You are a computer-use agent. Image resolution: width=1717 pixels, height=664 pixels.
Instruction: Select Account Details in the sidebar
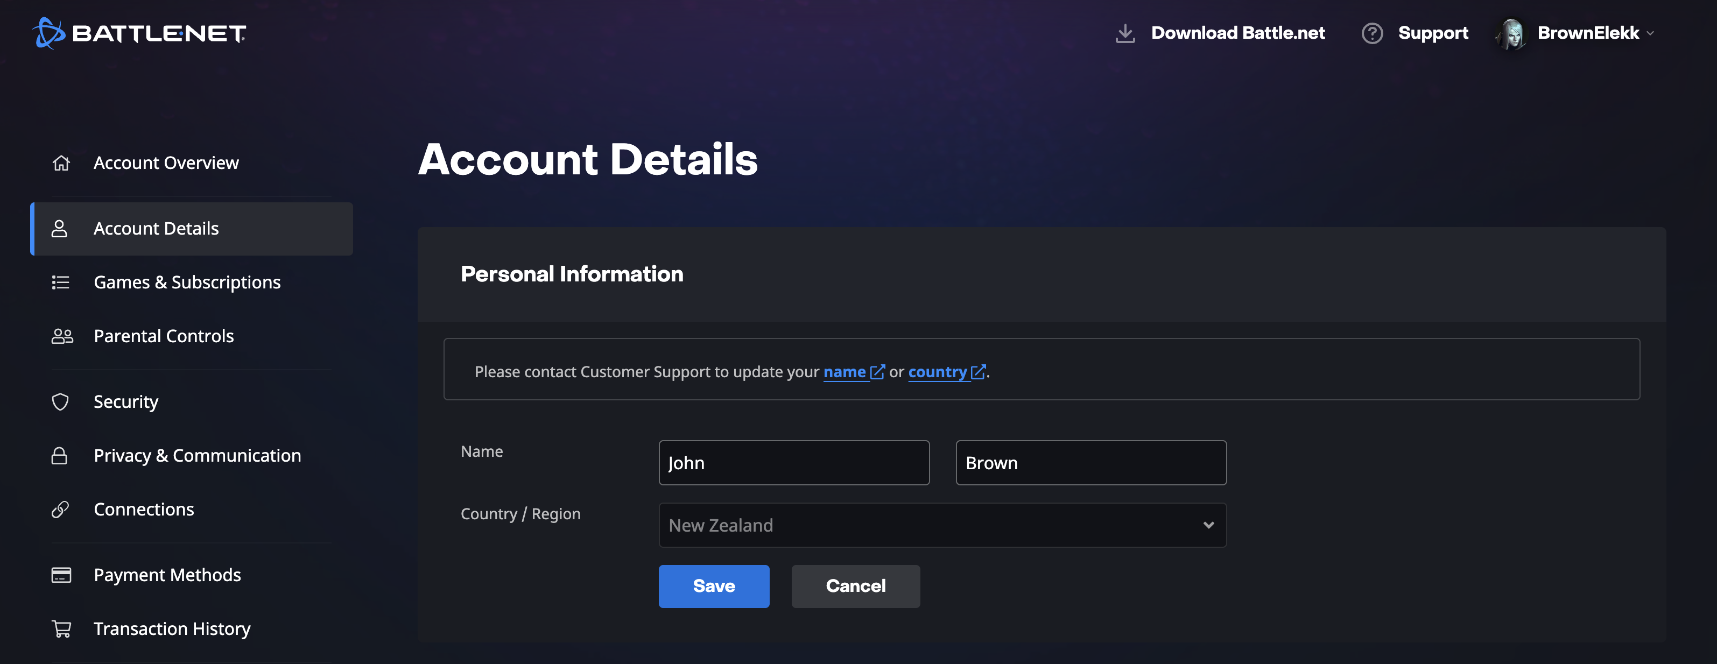tap(192, 229)
